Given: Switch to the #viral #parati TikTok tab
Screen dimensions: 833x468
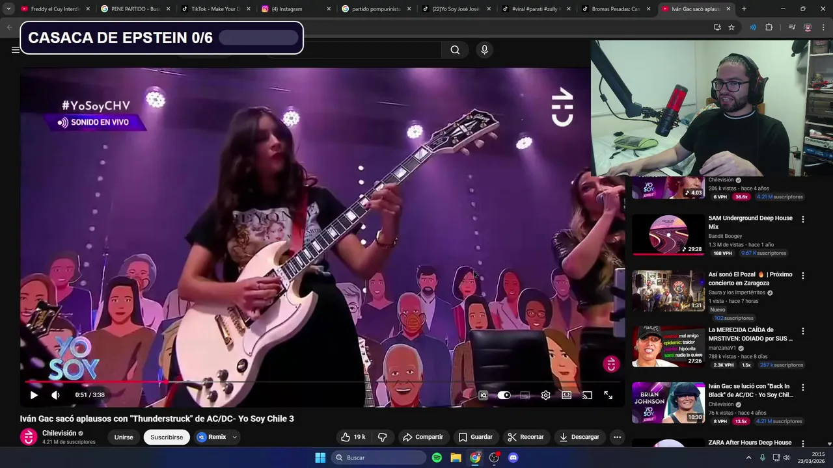Looking at the screenshot, I should (536, 9).
